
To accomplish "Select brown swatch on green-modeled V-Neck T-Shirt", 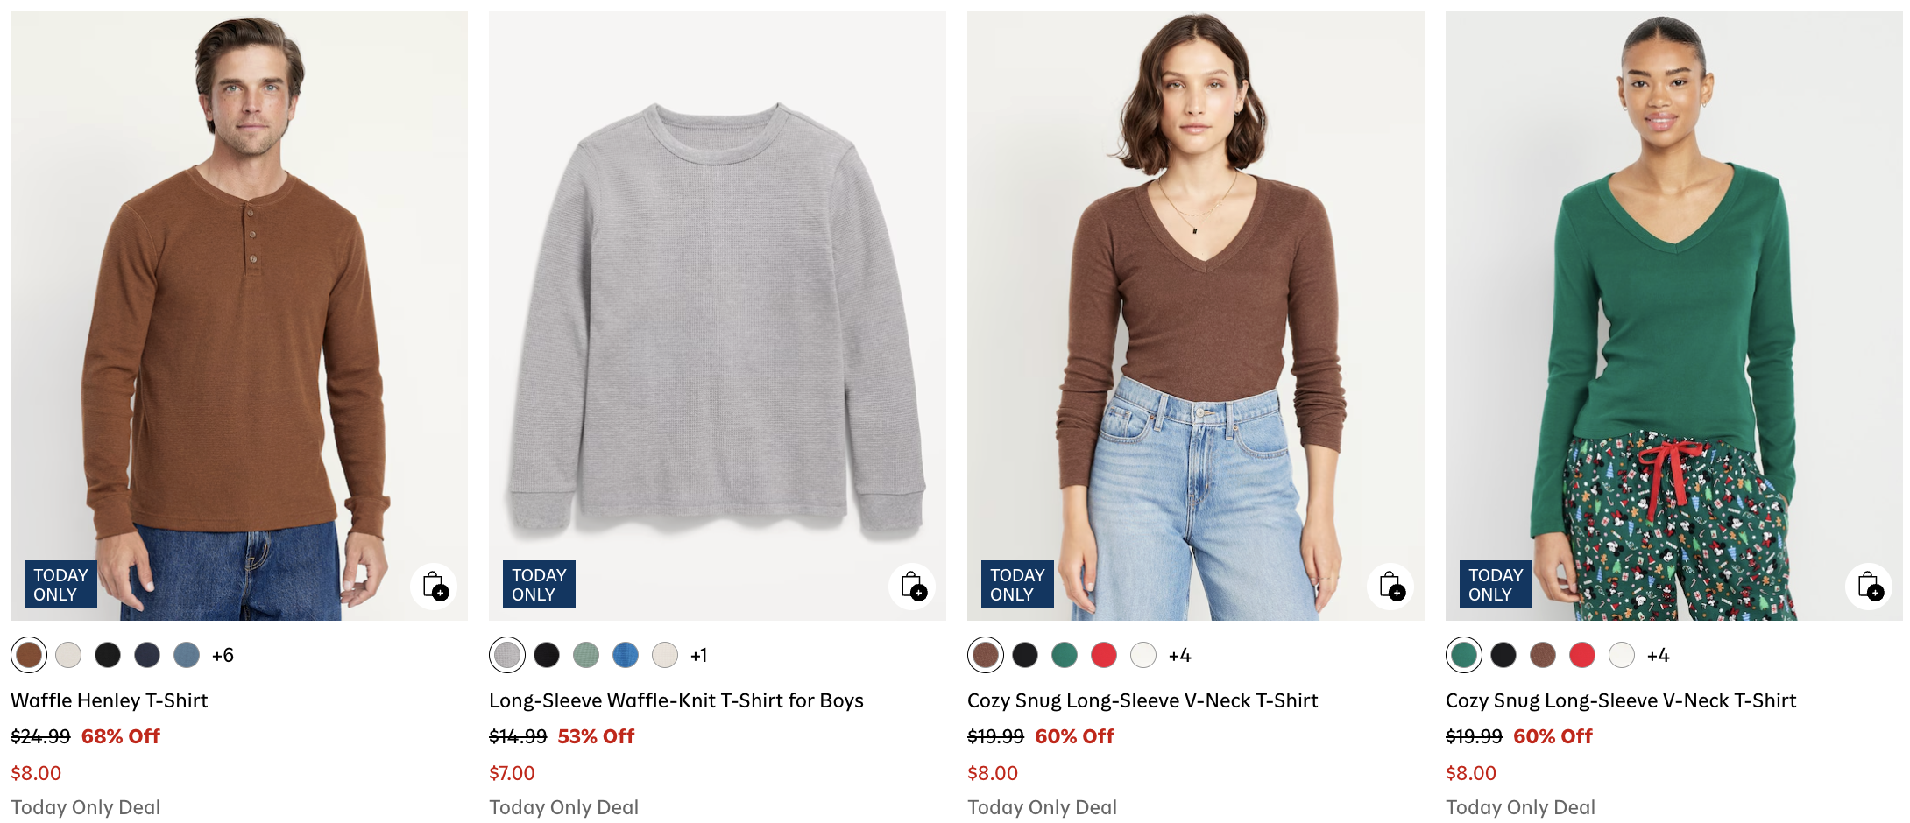I will (x=1543, y=655).
